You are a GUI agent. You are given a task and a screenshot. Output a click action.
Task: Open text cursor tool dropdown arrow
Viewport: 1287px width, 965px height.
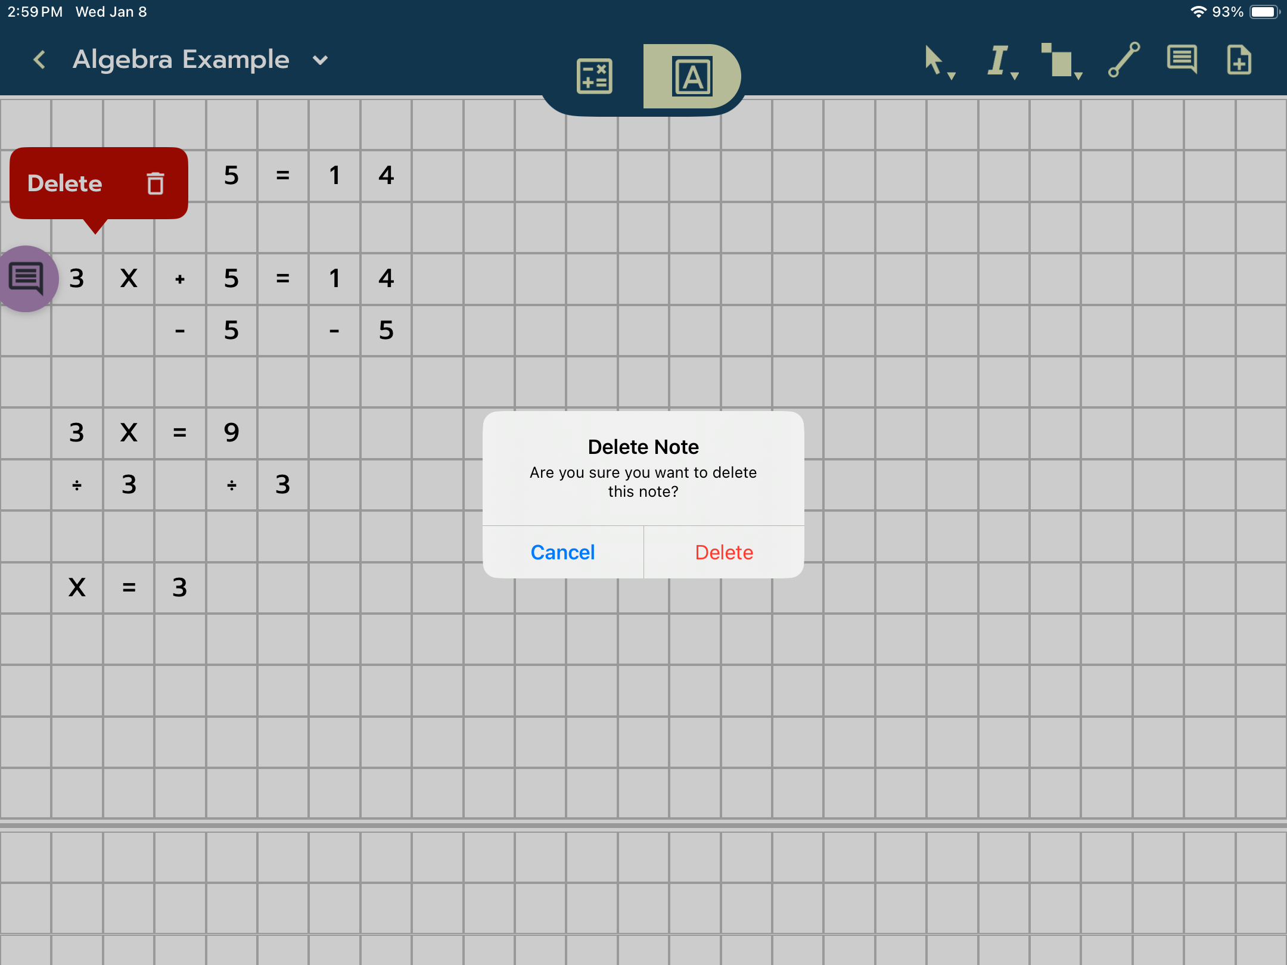(x=1015, y=76)
